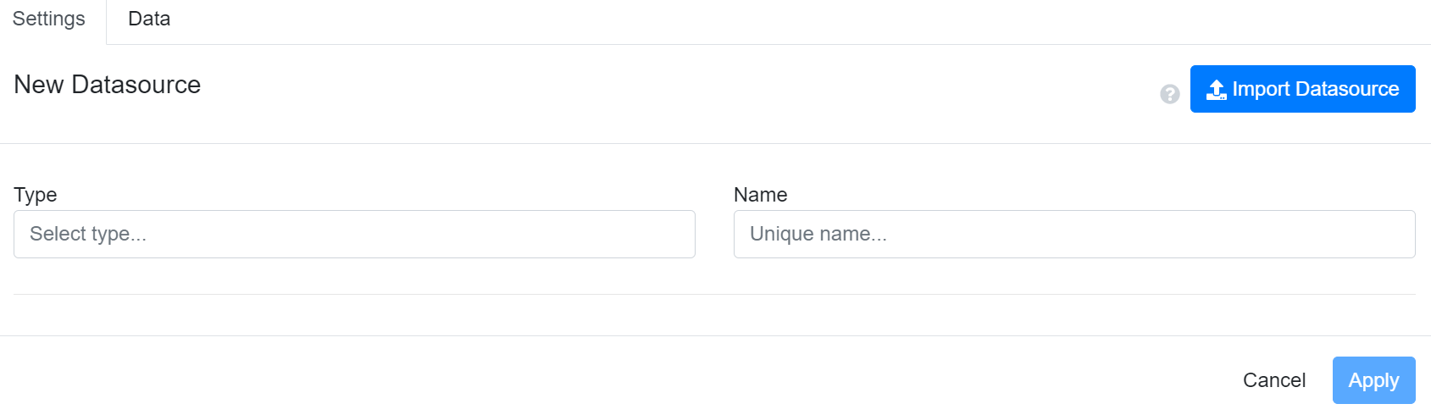Viewport: 1431px width, 415px height.
Task: Click the Apply button
Action: pos(1373,380)
